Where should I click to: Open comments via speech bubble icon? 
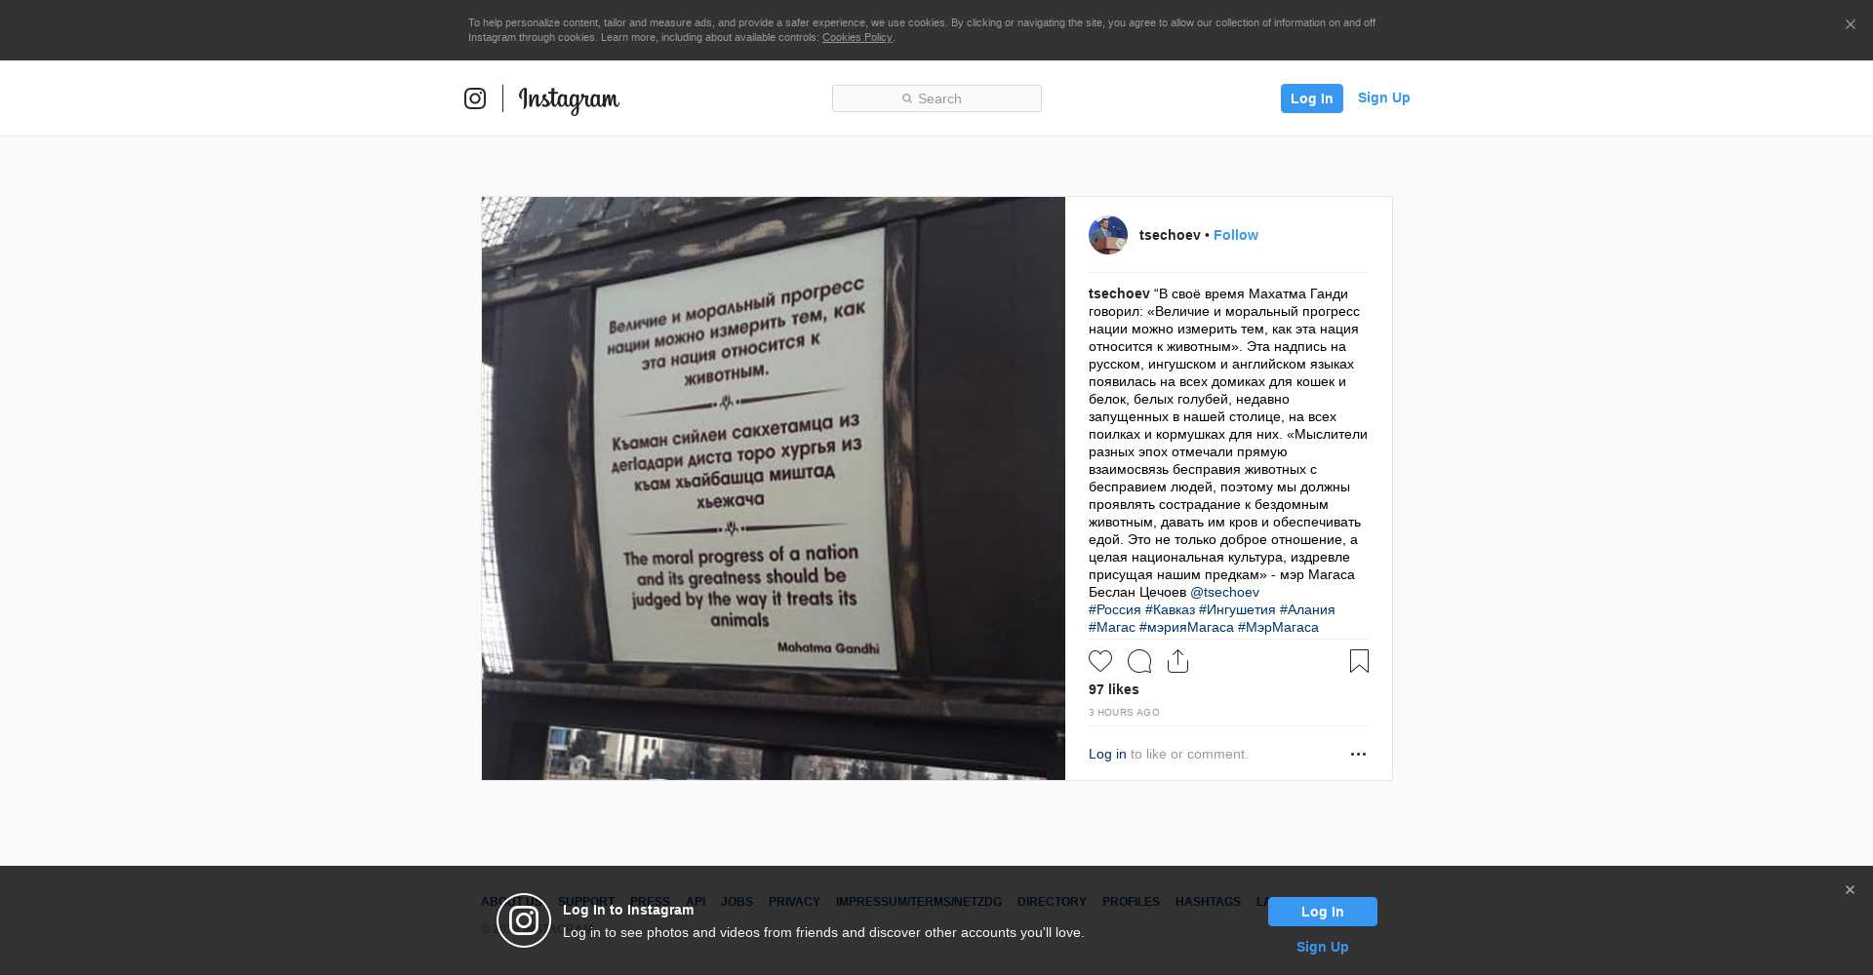(x=1139, y=661)
